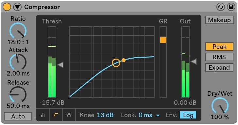Viewport: 238px width, 125px height.
Task: Switch to Expand mode
Action: coord(219,67)
